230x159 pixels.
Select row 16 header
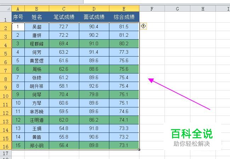[x=6, y=146]
